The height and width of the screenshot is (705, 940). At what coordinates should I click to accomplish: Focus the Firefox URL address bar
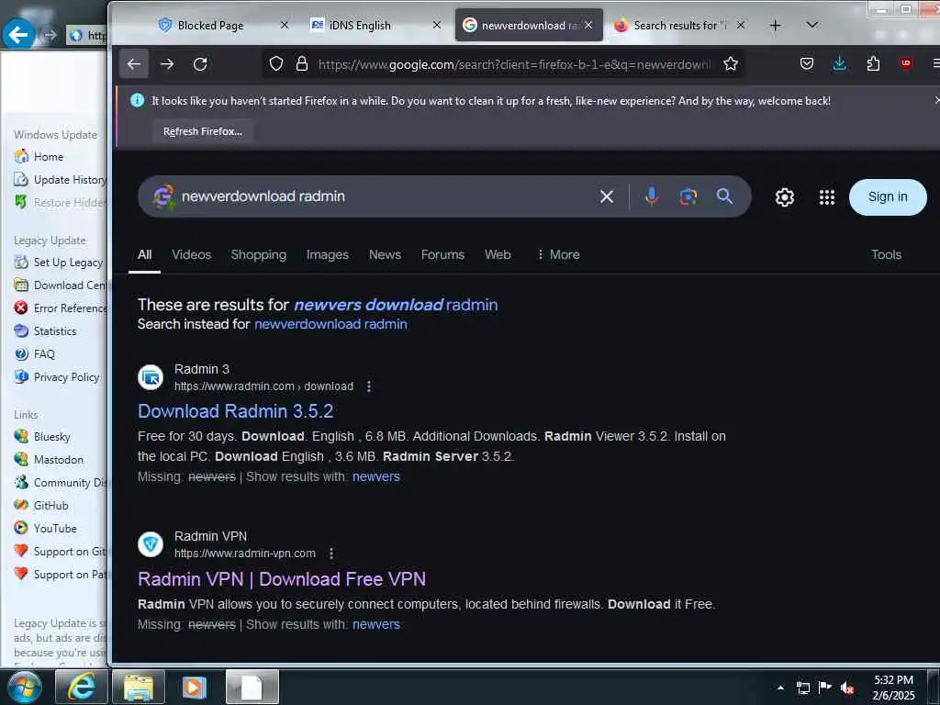point(514,64)
